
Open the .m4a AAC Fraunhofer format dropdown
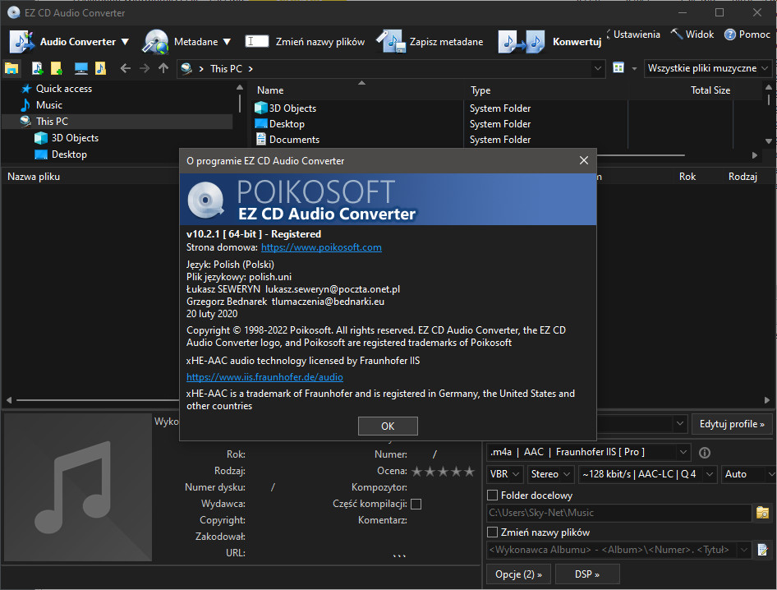[589, 452]
